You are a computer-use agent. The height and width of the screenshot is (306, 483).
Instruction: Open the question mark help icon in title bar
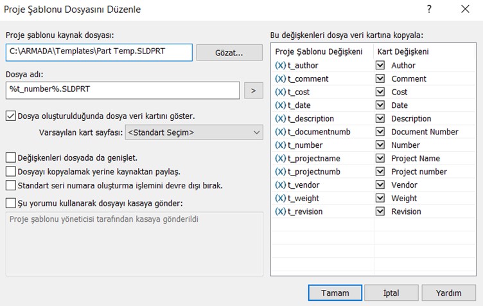click(x=428, y=10)
